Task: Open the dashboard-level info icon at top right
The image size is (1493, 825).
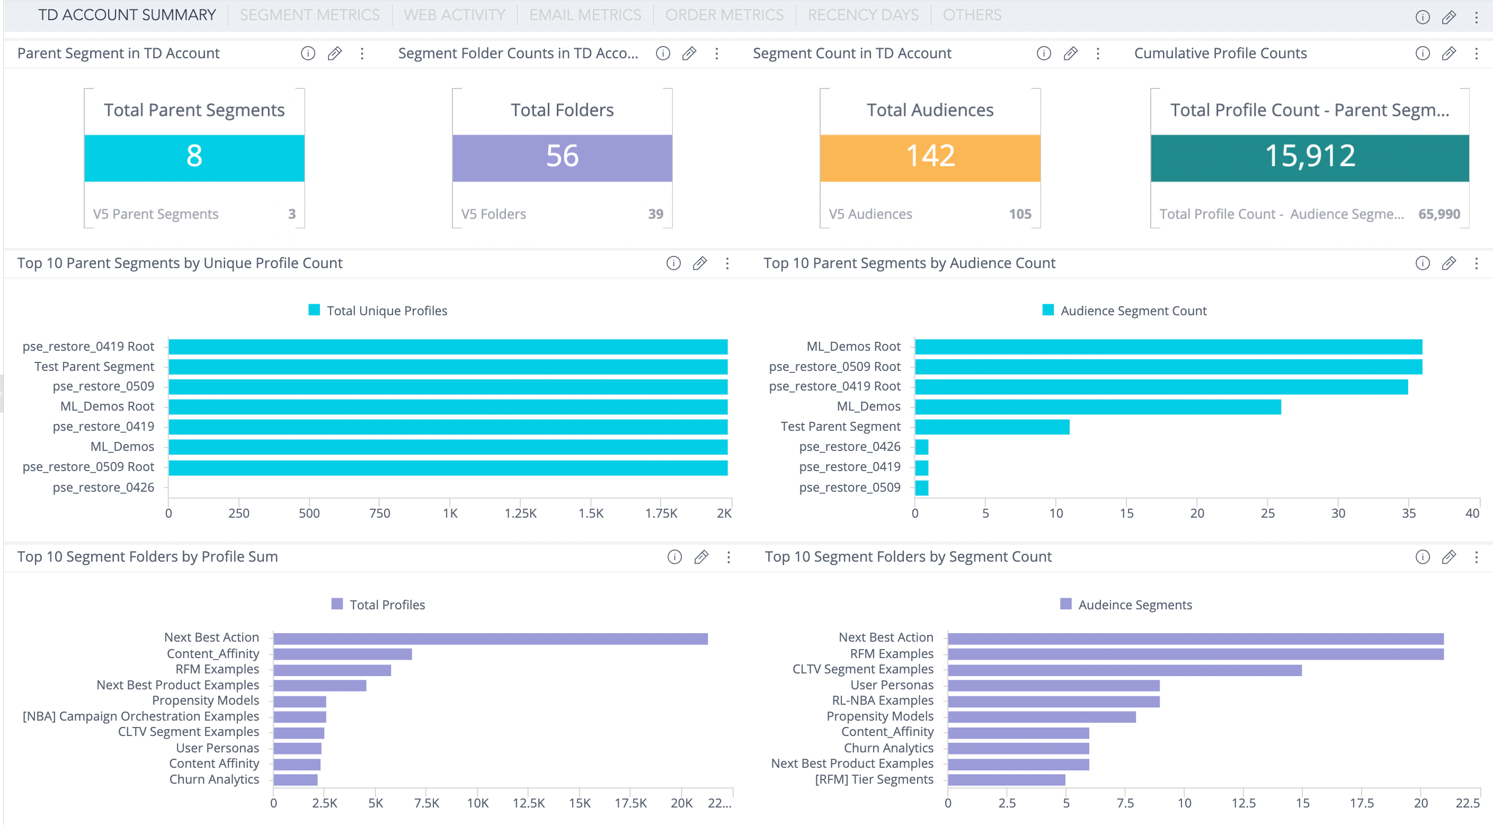Action: [1423, 17]
